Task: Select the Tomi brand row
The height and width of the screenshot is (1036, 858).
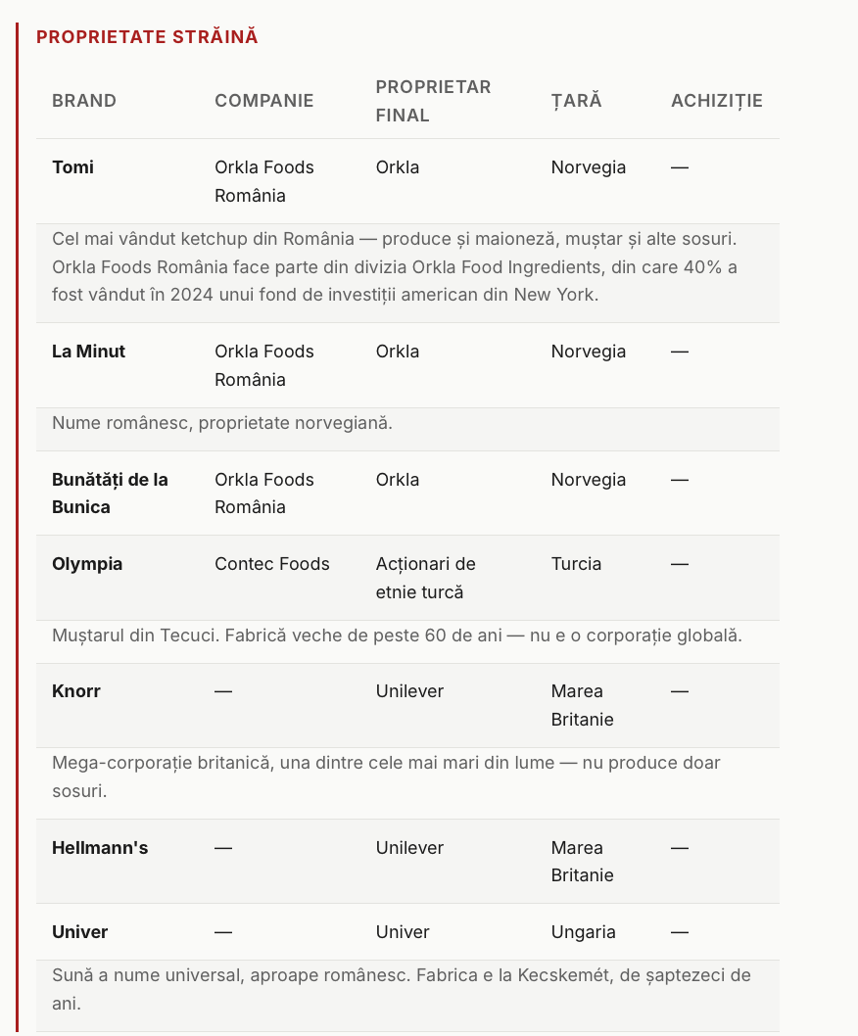Action: point(407,181)
